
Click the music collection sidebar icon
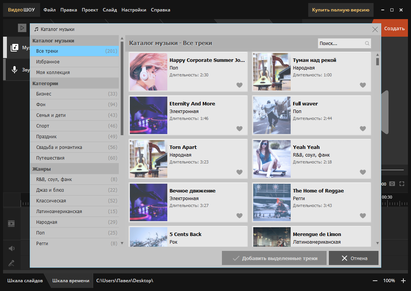(15, 47)
